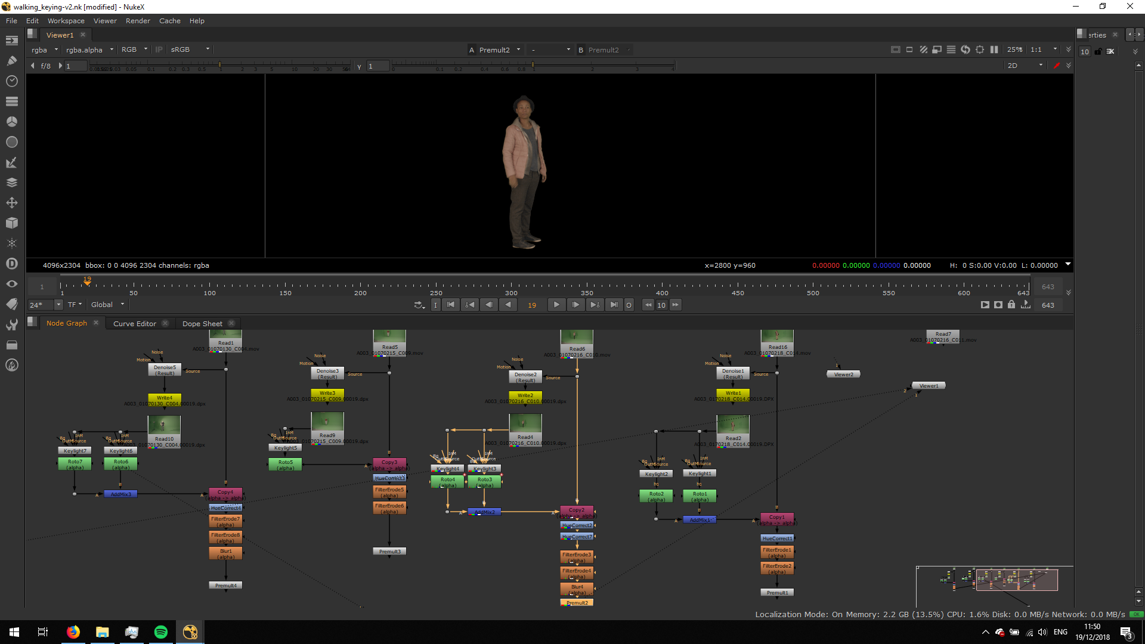Click the viewer gain slider
The height and width of the screenshot is (644, 1145).
(x=220, y=65)
